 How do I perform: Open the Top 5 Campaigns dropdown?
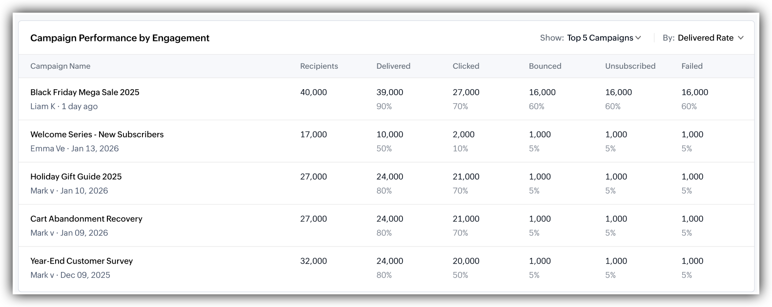604,38
